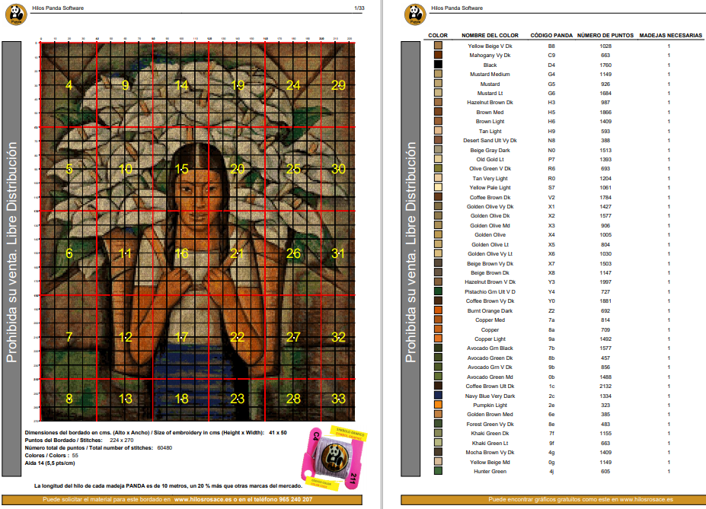Click stitch count '1866' in the table
The image size is (706, 509).
[x=605, y=112]
